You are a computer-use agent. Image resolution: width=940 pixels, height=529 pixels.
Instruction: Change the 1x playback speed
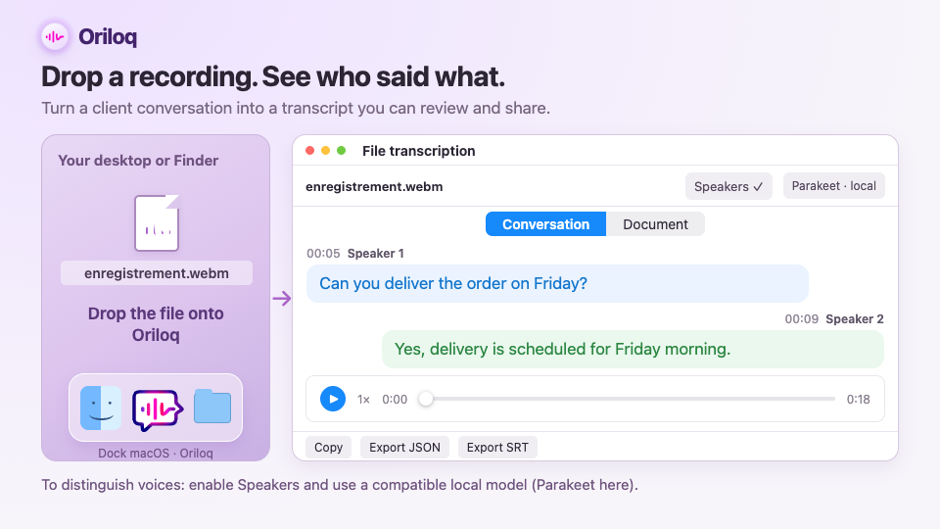363,400
